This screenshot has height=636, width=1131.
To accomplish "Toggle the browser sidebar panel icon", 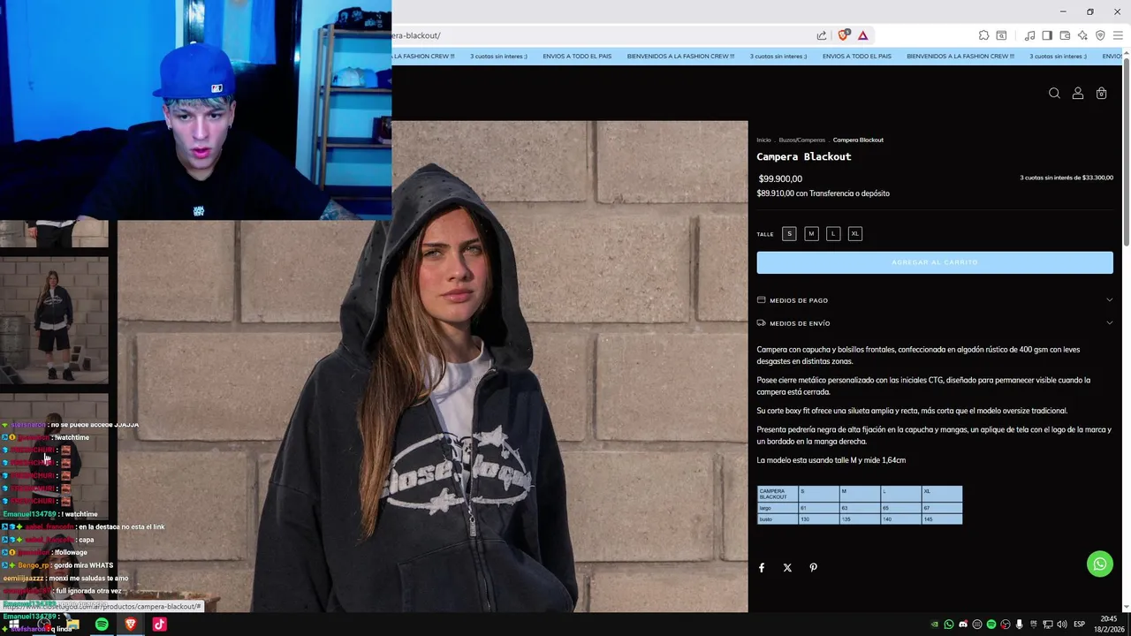I will coord(1047,35).
